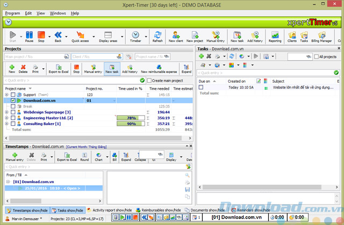The height and width of the screenshot is (225, 344).
Task: Click Timestamps show/hide button
Action: pos(27,210)
